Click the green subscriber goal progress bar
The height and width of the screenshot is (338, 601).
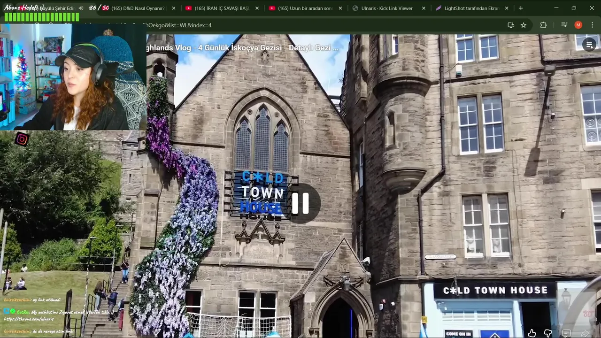[42, 17]
